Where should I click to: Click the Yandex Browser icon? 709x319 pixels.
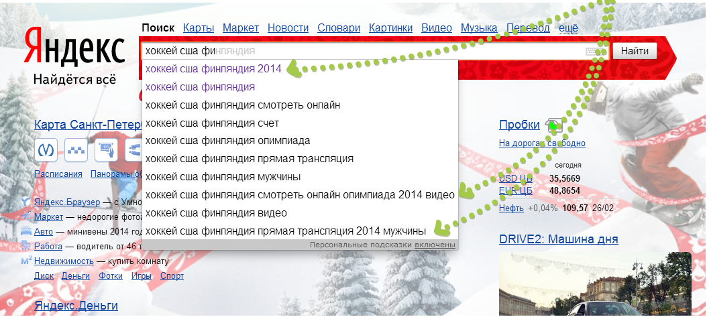26,202
